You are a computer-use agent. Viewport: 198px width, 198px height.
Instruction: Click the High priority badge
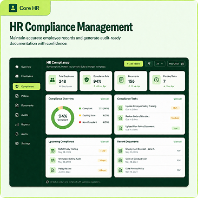click(x=175, y=108)
